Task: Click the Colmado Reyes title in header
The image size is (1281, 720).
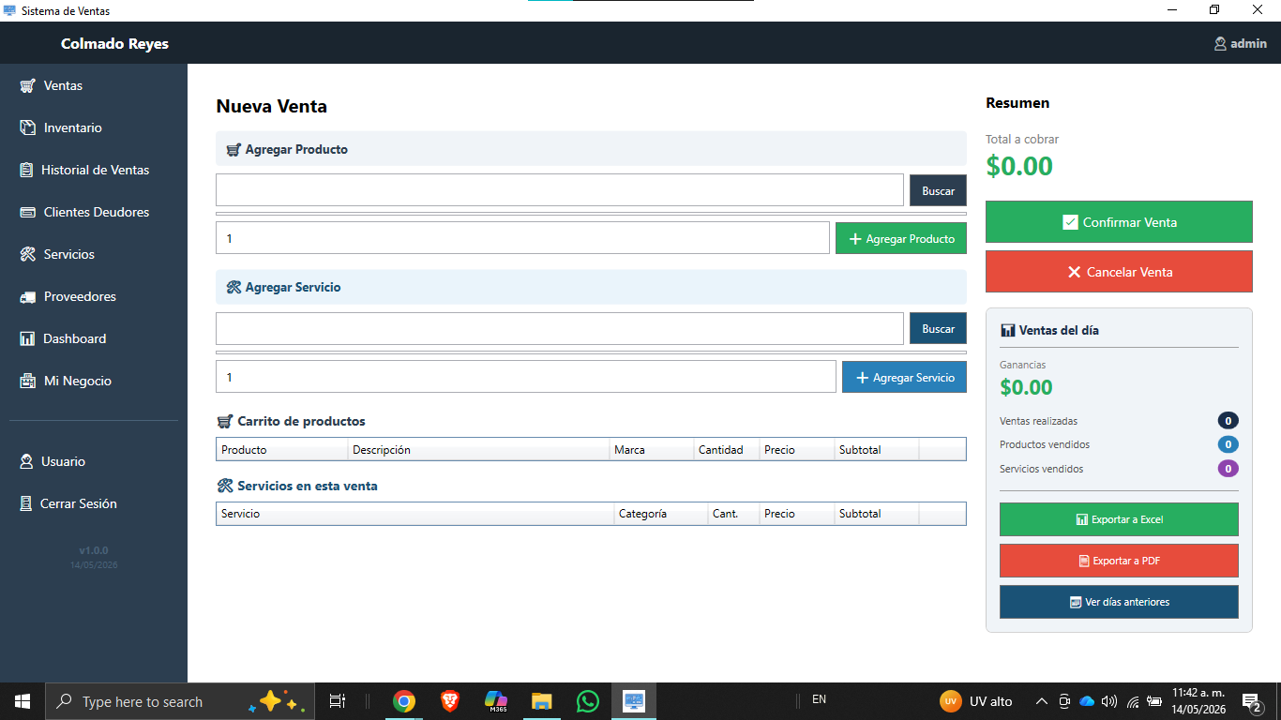Action: click(x=114, y=43)
